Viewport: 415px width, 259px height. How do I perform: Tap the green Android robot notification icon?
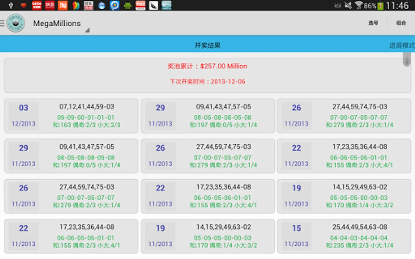coord(128,5)
